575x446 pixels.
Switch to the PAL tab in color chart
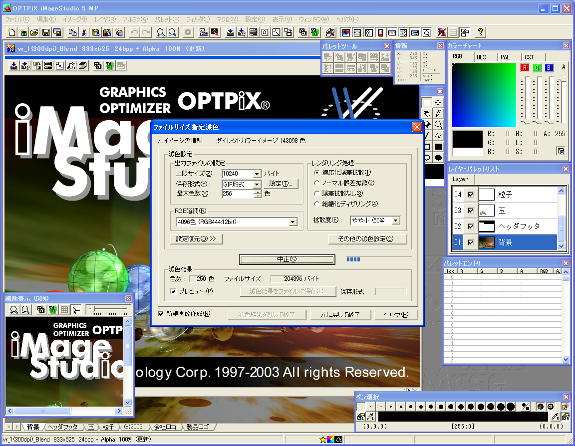(x=505, y=57)
